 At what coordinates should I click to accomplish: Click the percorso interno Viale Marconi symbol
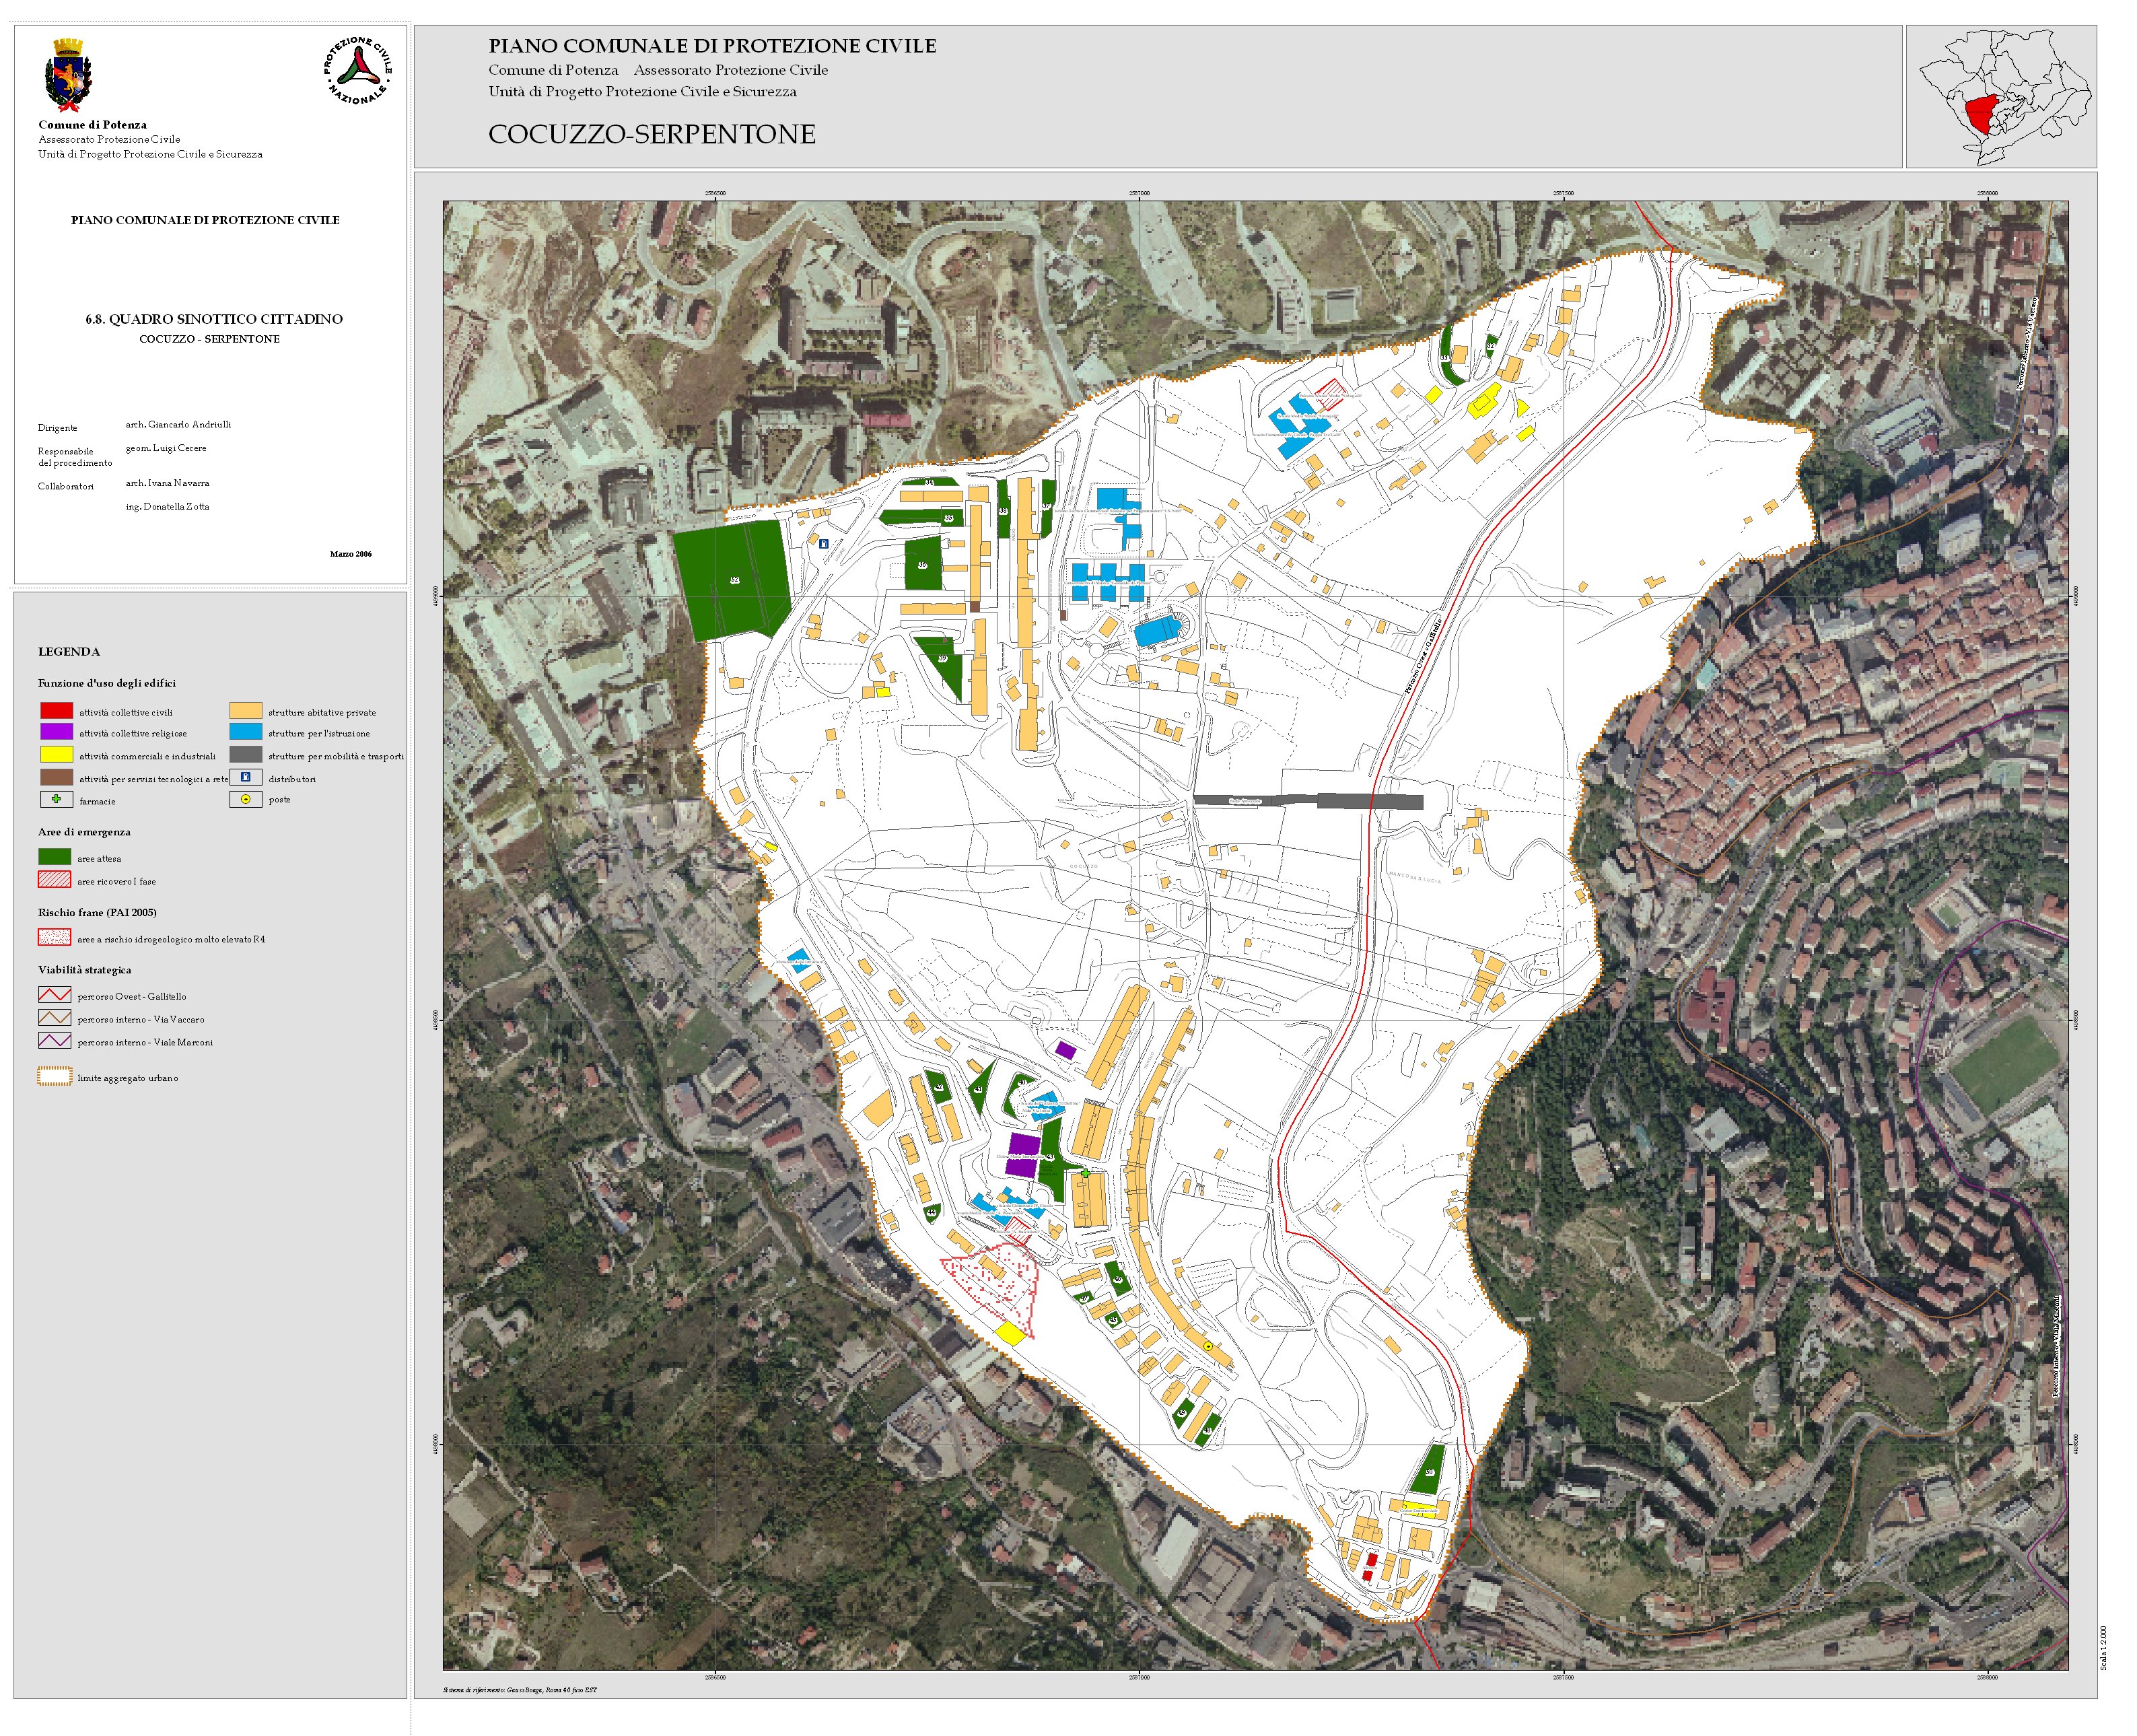(x=54, y=1041)
